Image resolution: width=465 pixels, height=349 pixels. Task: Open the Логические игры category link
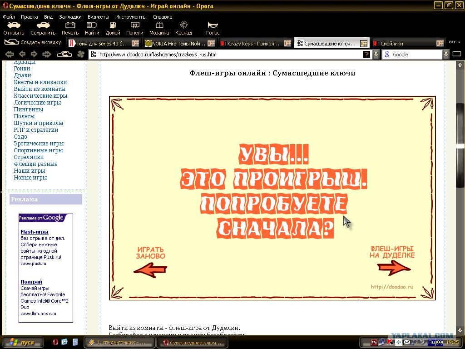click(x=37, y=103)
